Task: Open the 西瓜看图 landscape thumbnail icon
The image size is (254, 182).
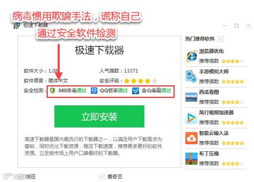Action: coord(191,97)
